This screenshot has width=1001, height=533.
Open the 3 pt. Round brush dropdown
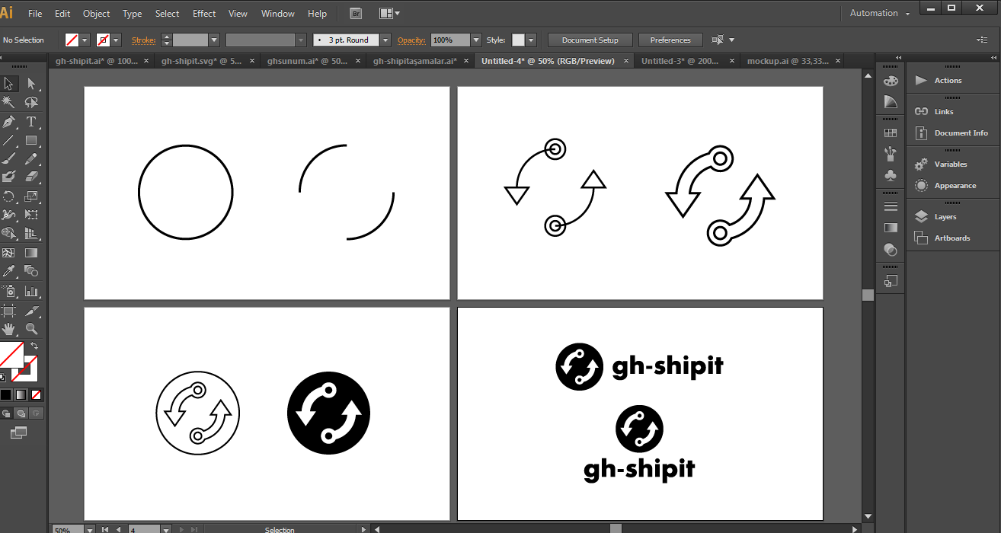[x=385, y=40]
